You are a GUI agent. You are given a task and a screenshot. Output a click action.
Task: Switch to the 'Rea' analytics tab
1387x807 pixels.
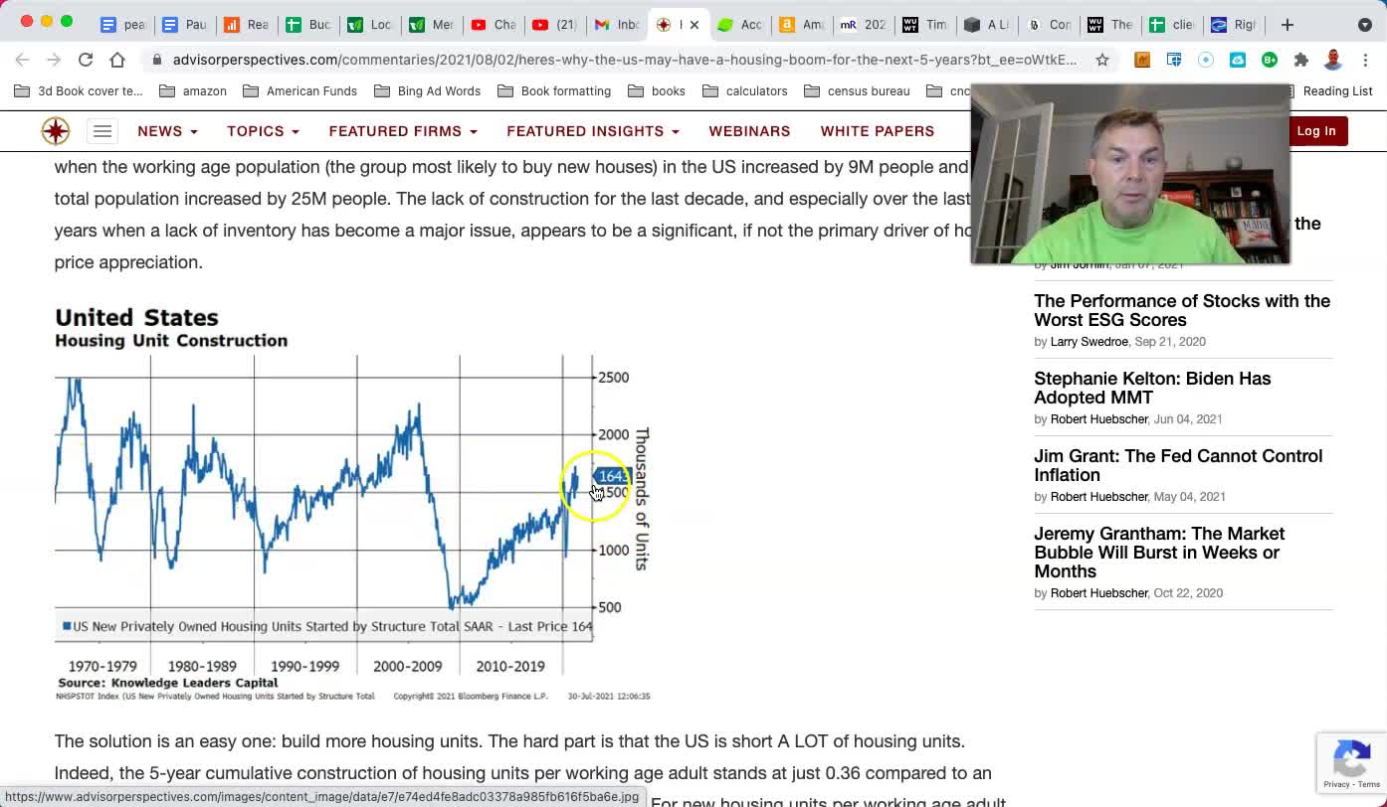point(246,24)
